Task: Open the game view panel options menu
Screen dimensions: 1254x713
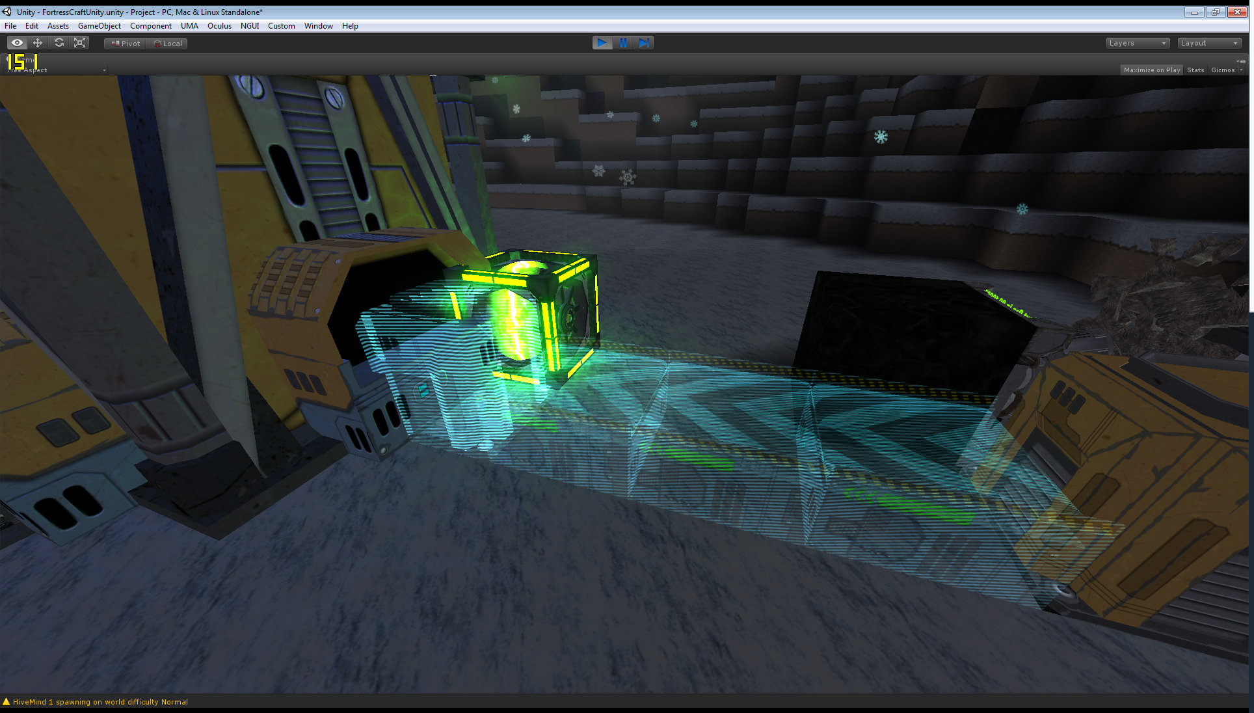Action: (x=1241, y=61)
